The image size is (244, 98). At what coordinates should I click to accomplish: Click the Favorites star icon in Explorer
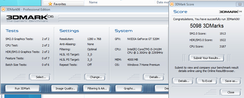pos(50,4)
